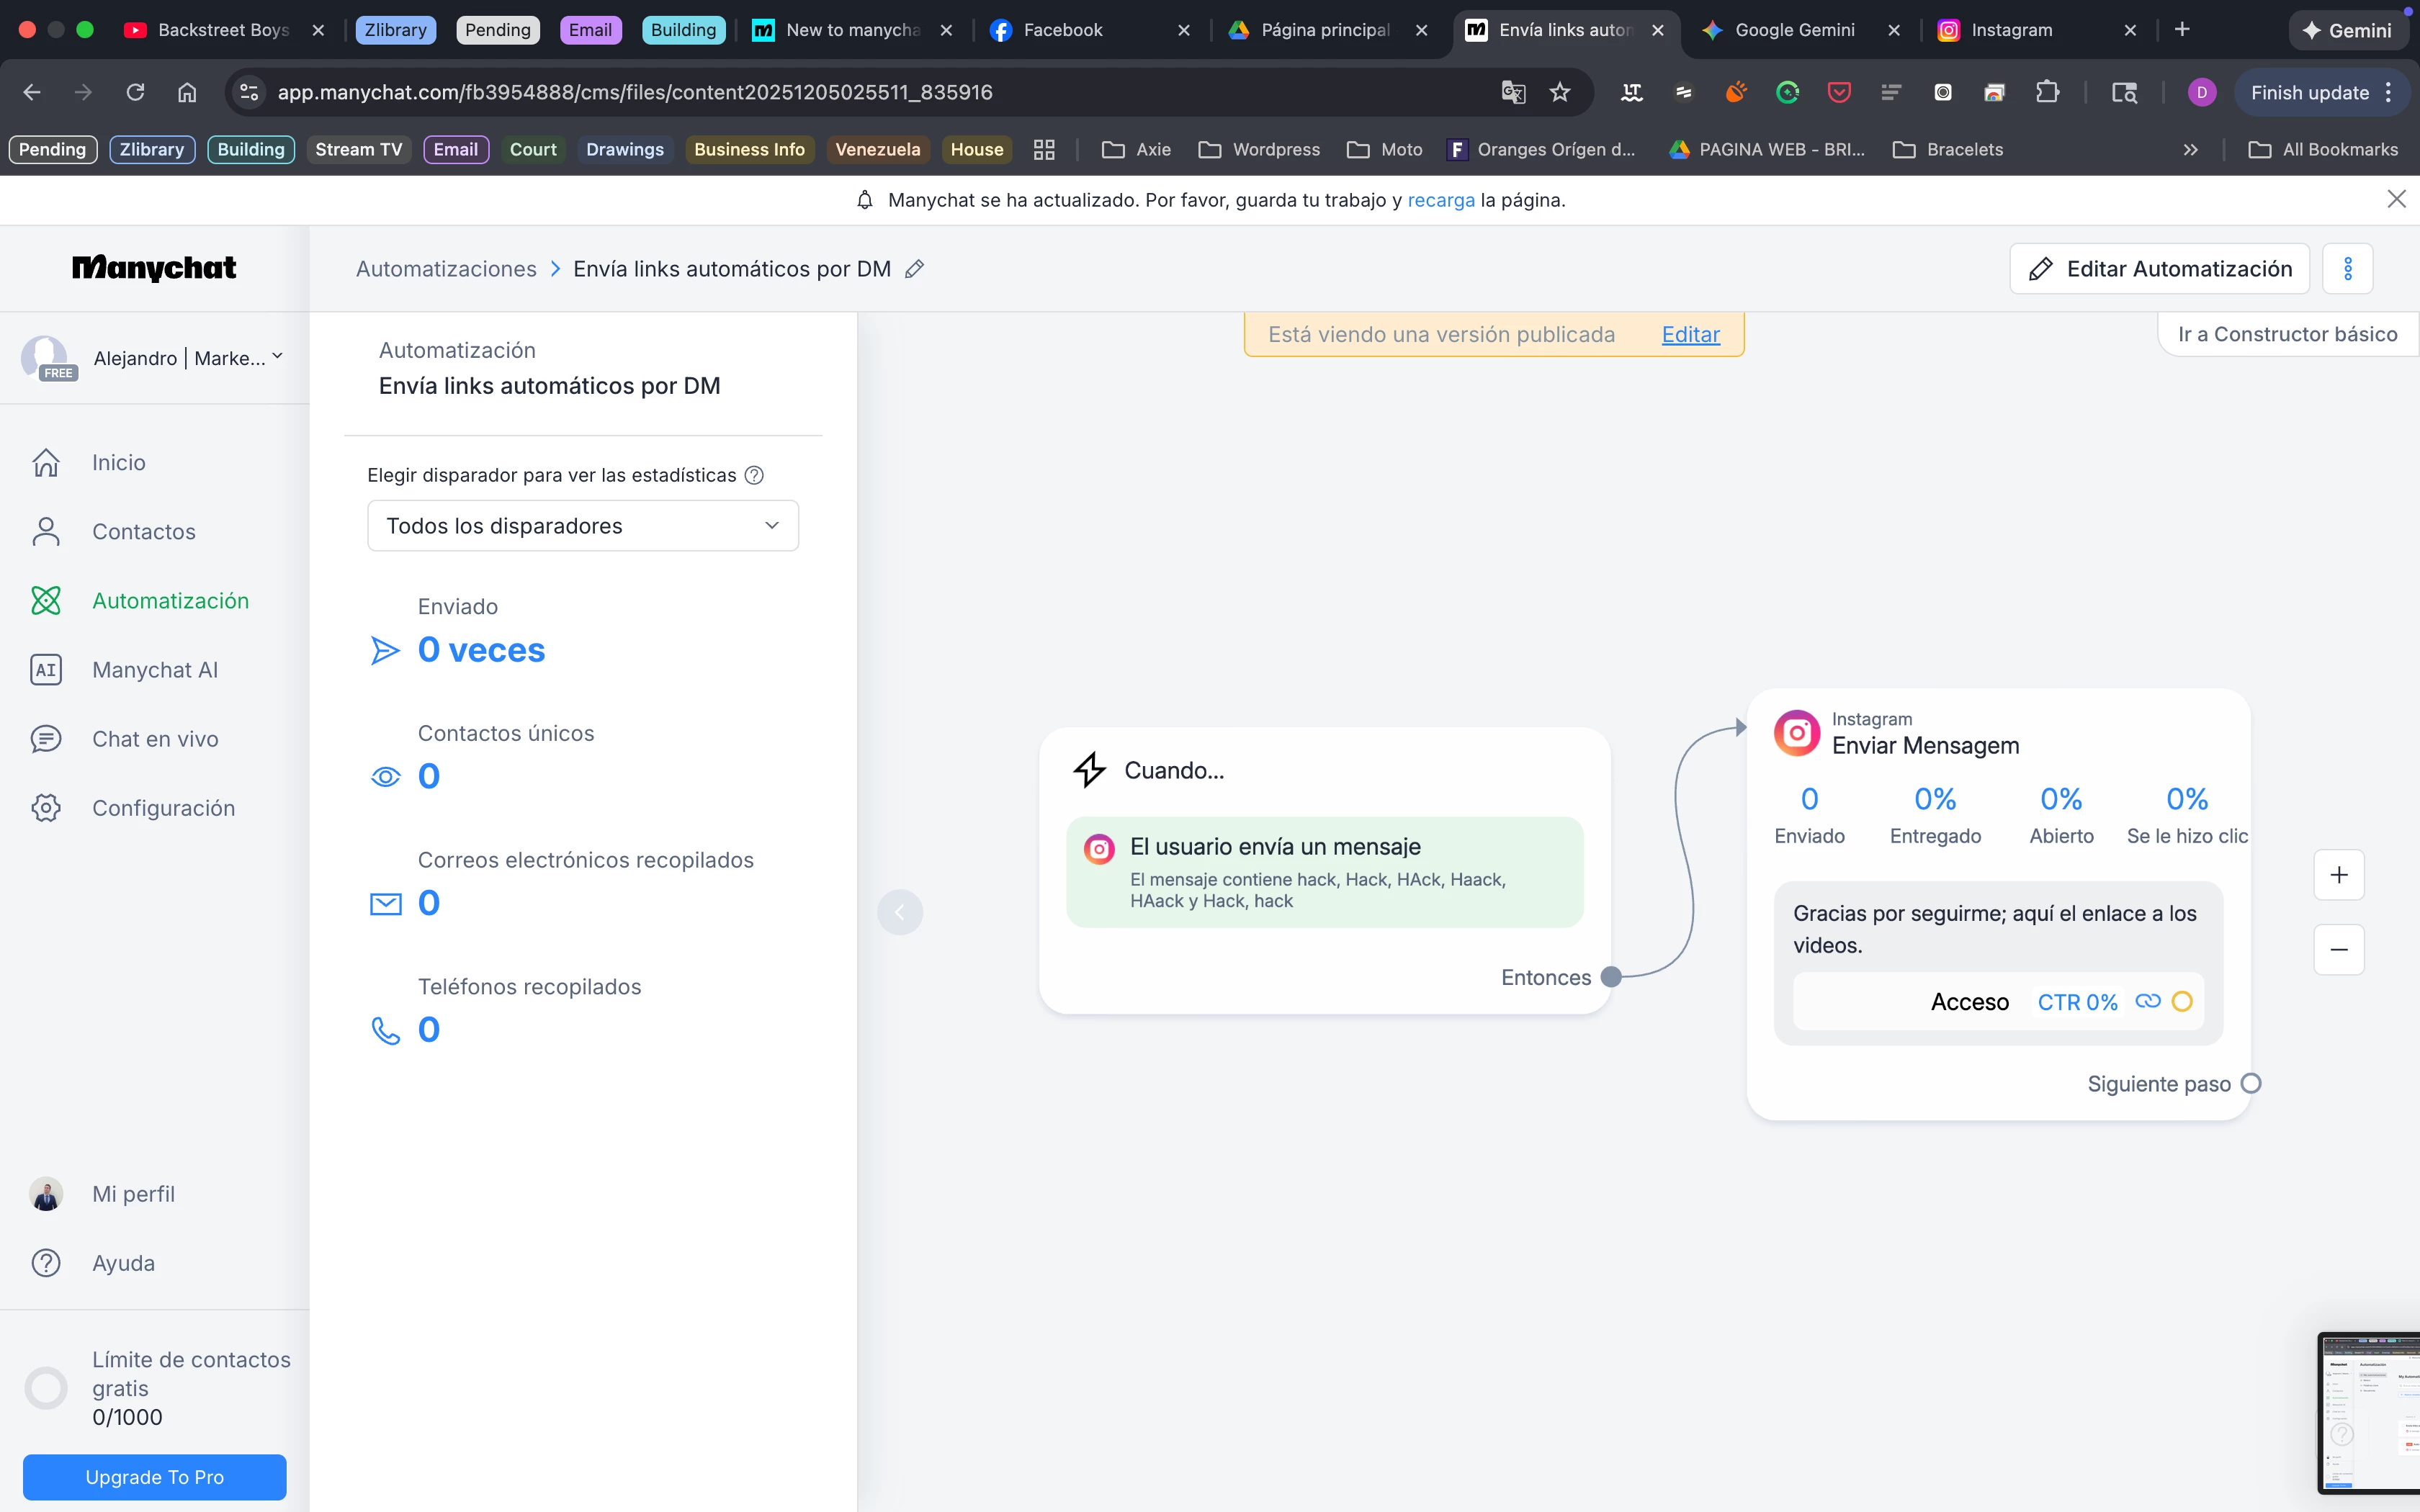Click the pencil icon beside automation title
The image size is (2420, 1512).
click(x=914, y=269)
